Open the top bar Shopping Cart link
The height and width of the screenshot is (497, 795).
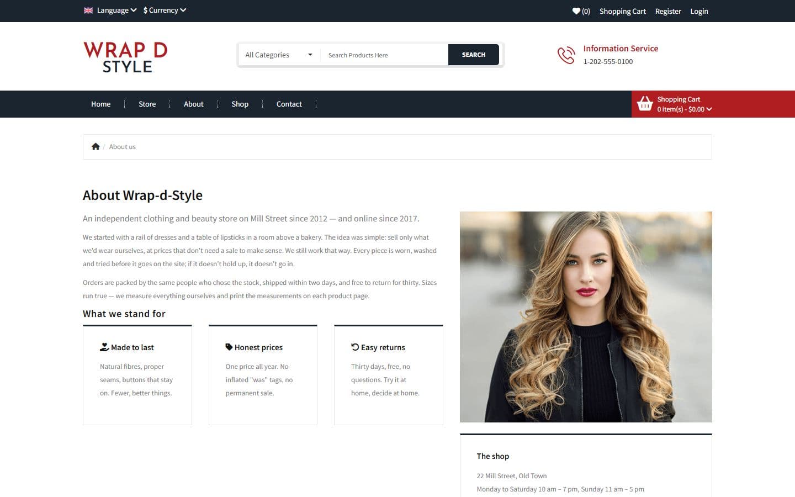pos(623,11)
